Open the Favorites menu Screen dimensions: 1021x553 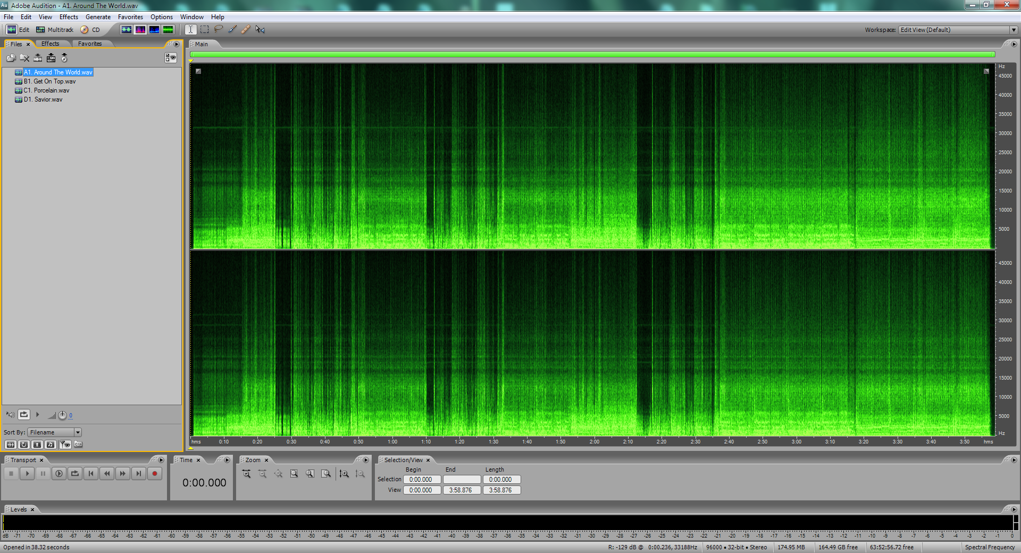pyautogui.click(x=130, y=17)
